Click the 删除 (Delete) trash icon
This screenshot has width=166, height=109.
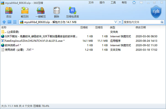56,10
